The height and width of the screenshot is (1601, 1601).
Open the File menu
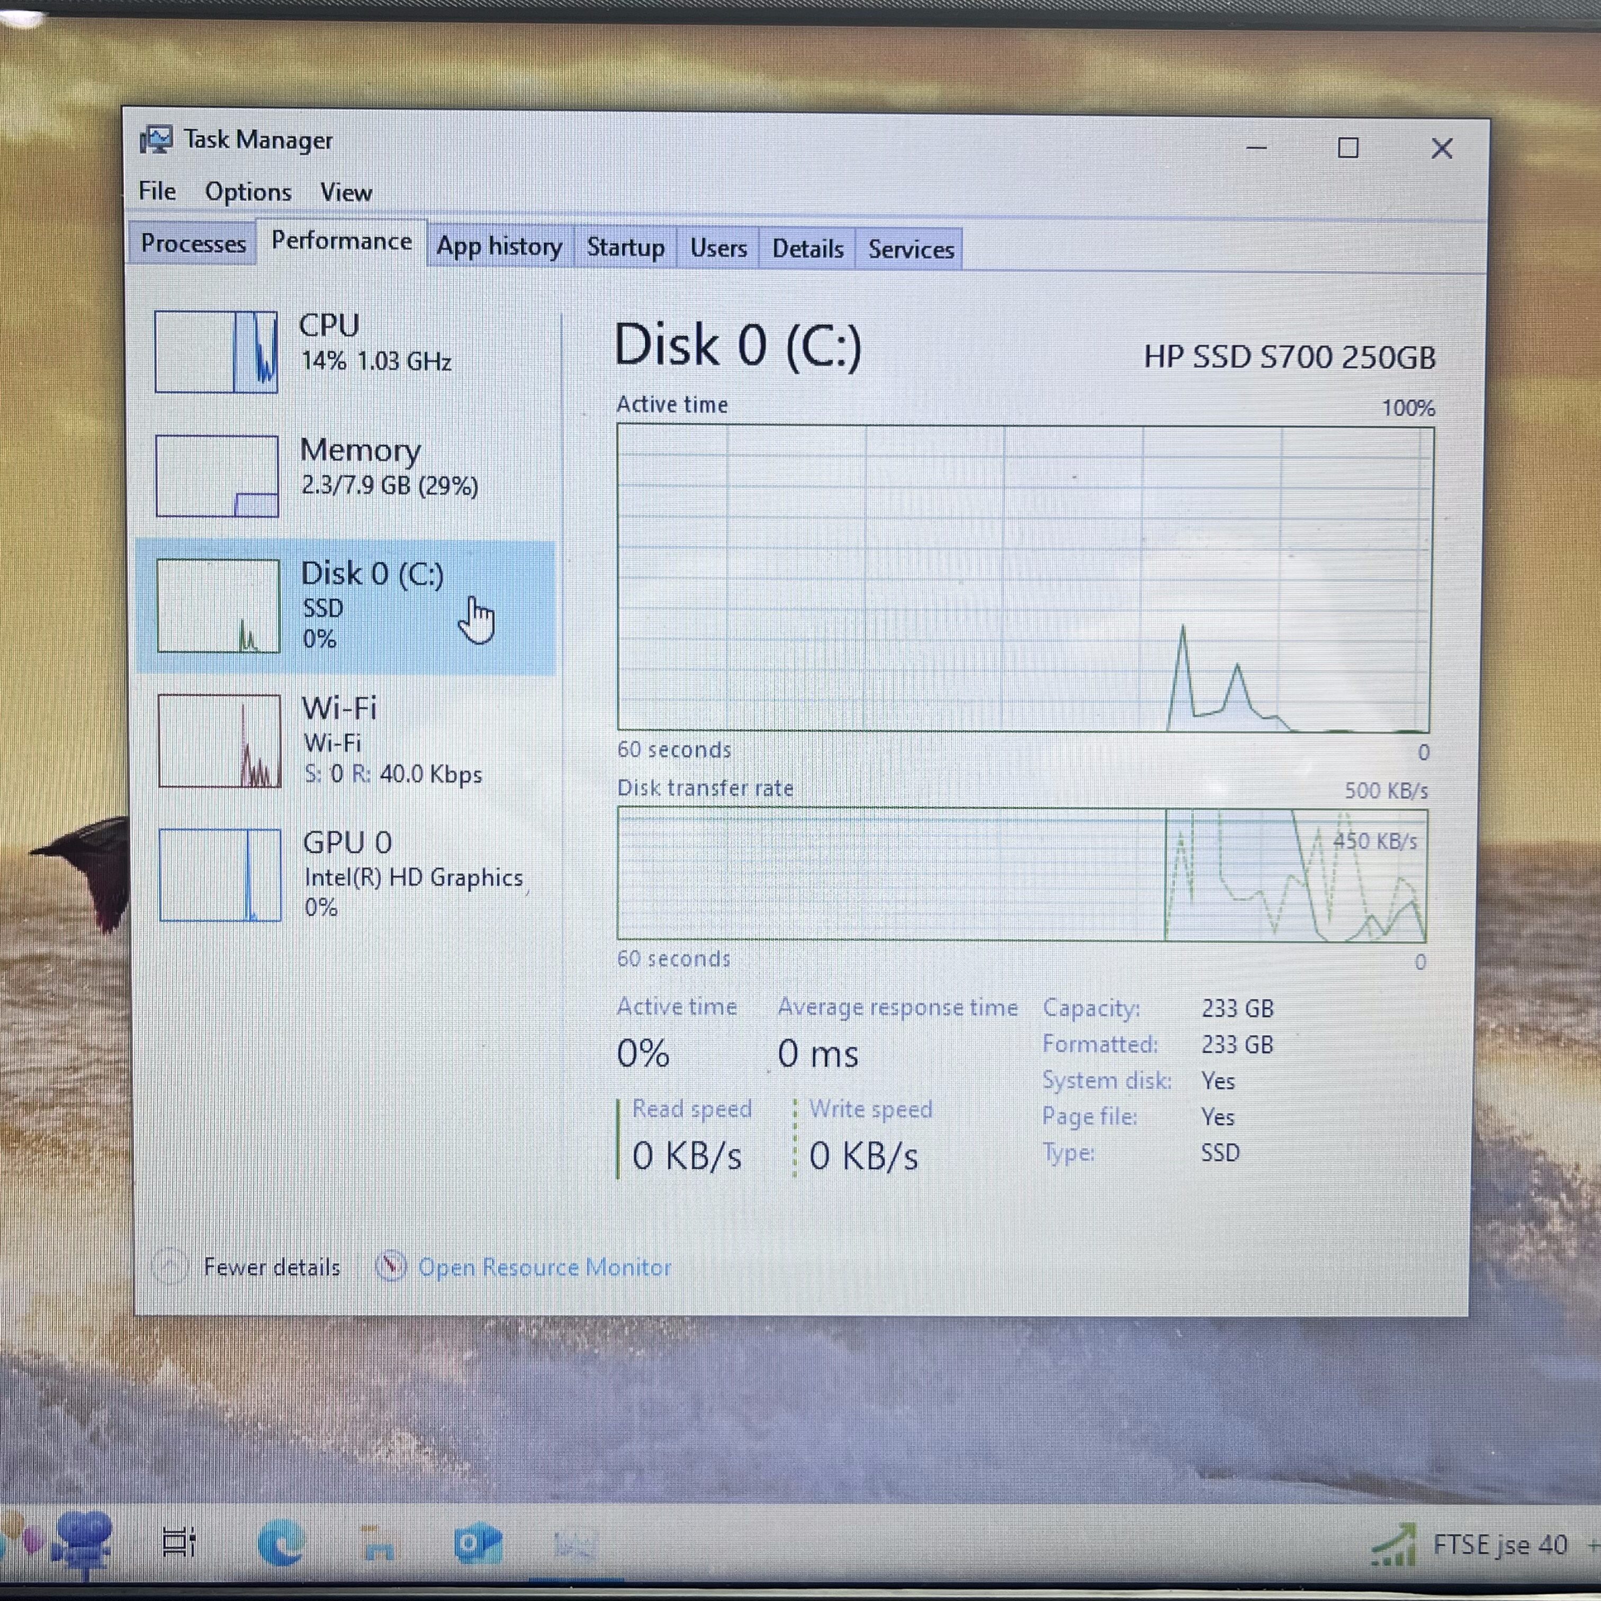tap(157, 192)
